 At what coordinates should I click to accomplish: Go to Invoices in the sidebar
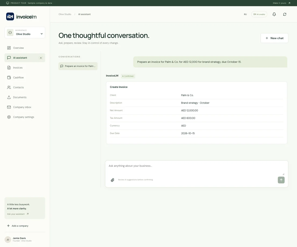25,68
